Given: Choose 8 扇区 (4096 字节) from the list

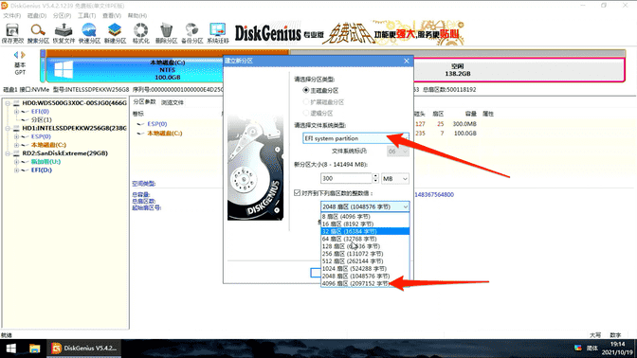Looking at the screenshot, I should pyautogui.click(x=365, y=216).
